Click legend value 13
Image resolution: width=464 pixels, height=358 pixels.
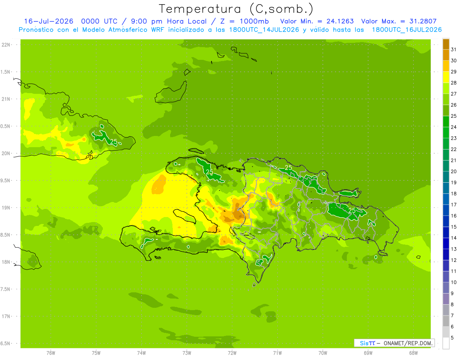pyautogui.click(x=454, y=249)
